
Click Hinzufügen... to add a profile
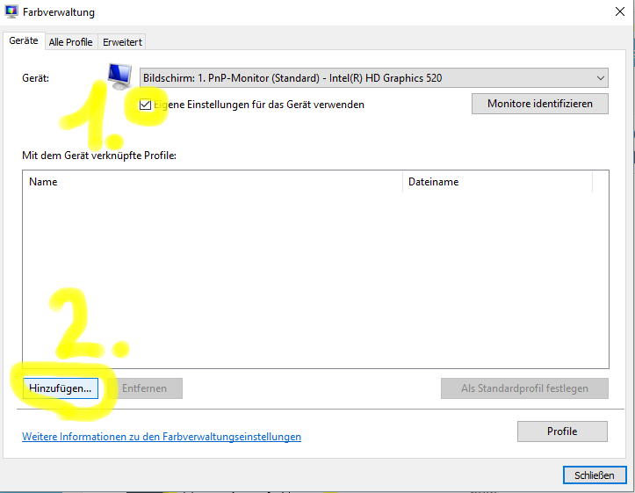(x=61, y=388)
